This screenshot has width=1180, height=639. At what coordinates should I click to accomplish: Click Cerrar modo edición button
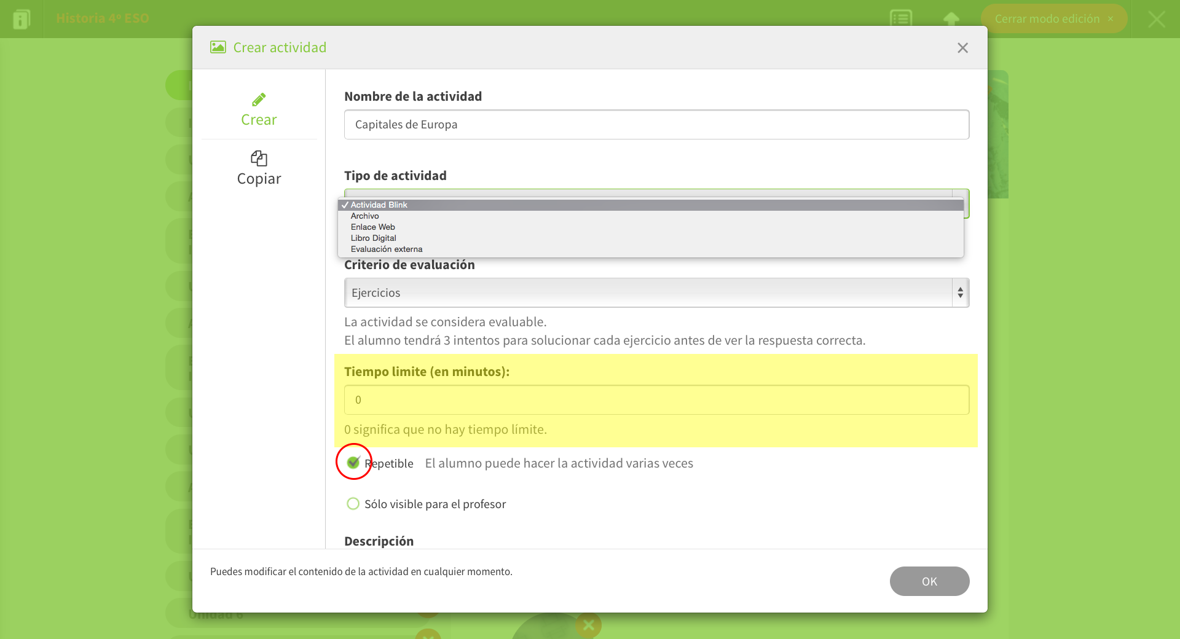click(x=1053, y=19)
